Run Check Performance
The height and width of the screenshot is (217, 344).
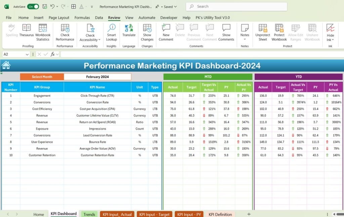65,33
